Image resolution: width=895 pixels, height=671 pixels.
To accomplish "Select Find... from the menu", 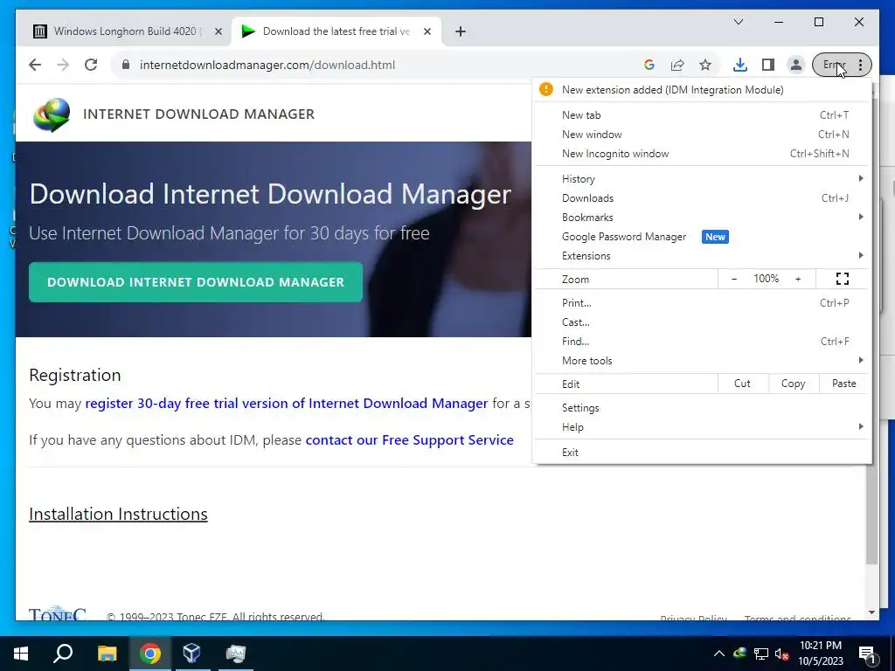I will pyautogui.click(x=702, y=342).
